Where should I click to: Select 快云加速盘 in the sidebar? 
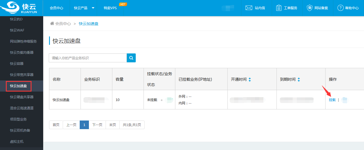[18, 86]
